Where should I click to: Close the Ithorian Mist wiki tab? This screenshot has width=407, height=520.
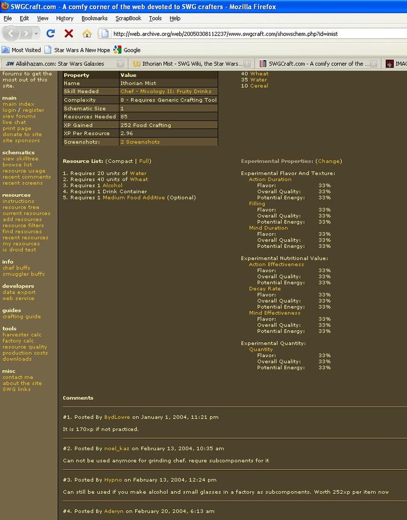[247, 64]
